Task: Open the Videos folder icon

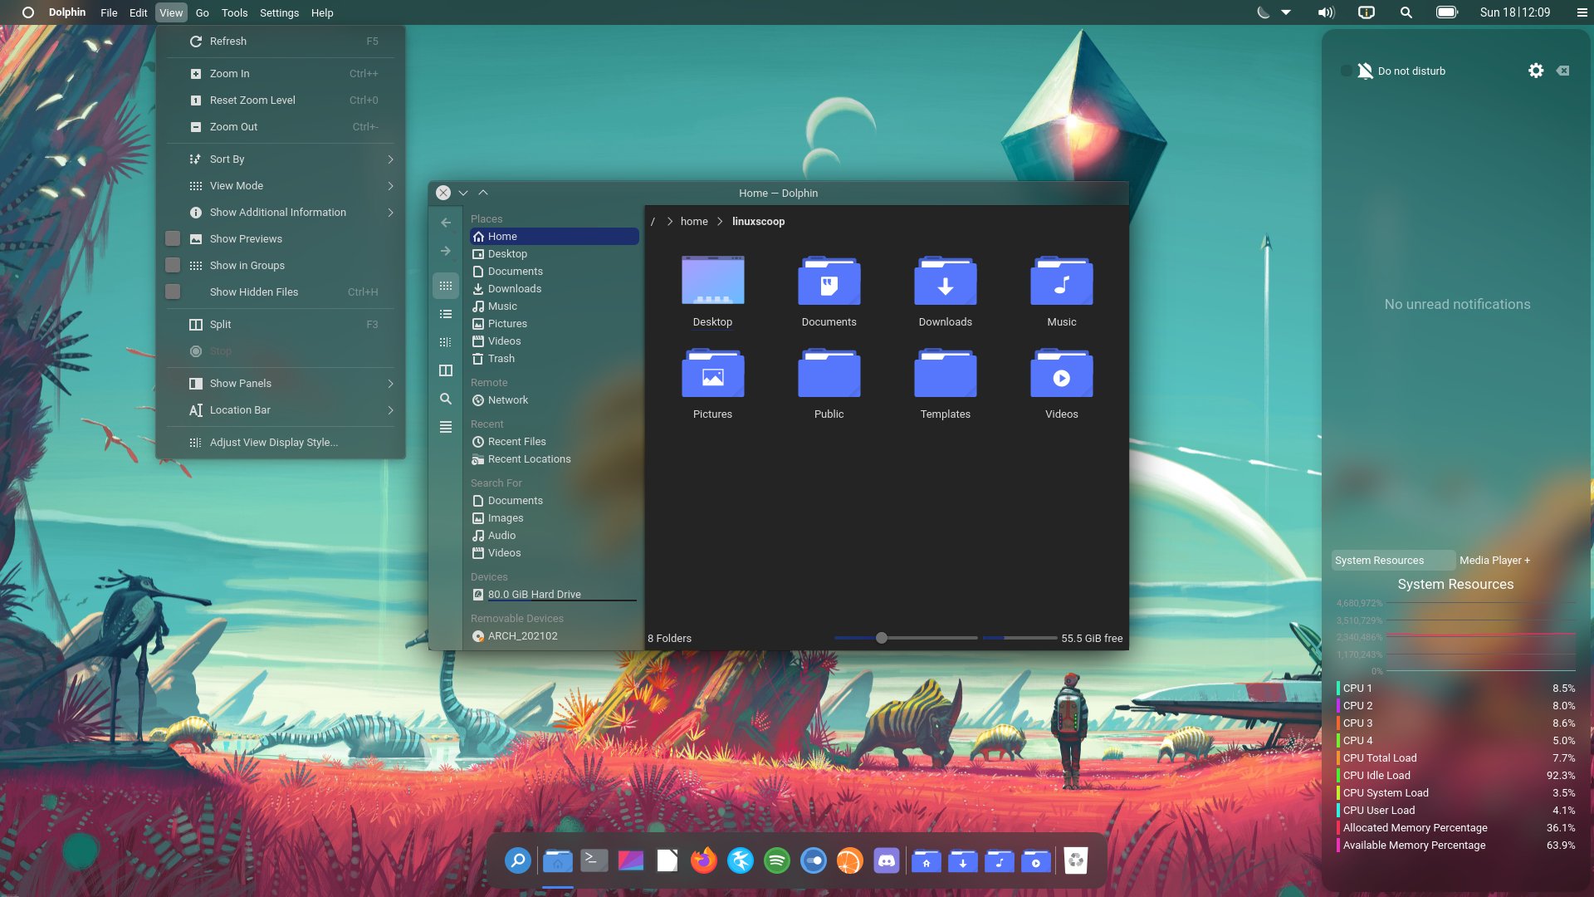Action: pos(1061,373)
